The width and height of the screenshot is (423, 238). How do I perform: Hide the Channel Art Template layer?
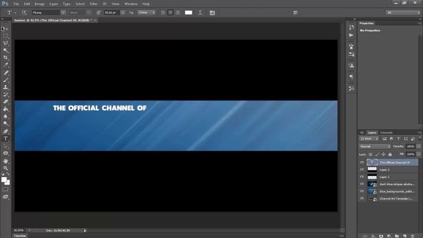tap(362, 198)
